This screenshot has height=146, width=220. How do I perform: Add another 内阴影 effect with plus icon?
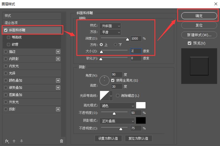tap(58, 59)
